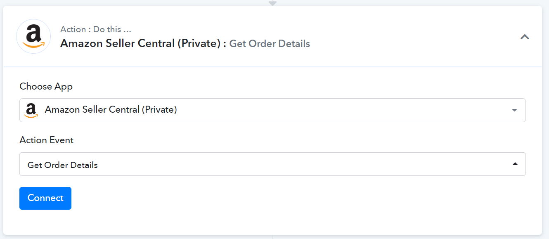Image resolution: width=549 pixels, height=239 pixels.
Task: Click the gray "Get Order Details" header subtitle
Action: (270, 43)
